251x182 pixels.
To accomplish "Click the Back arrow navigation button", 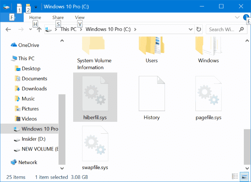I will pos(8,29).
